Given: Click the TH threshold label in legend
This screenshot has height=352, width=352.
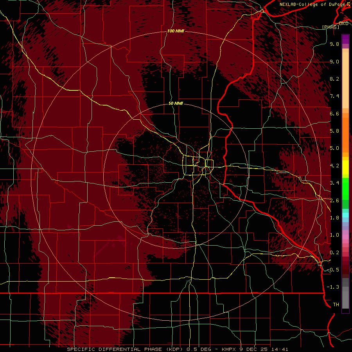Looking at the screenshot, I should pos(336,305).
